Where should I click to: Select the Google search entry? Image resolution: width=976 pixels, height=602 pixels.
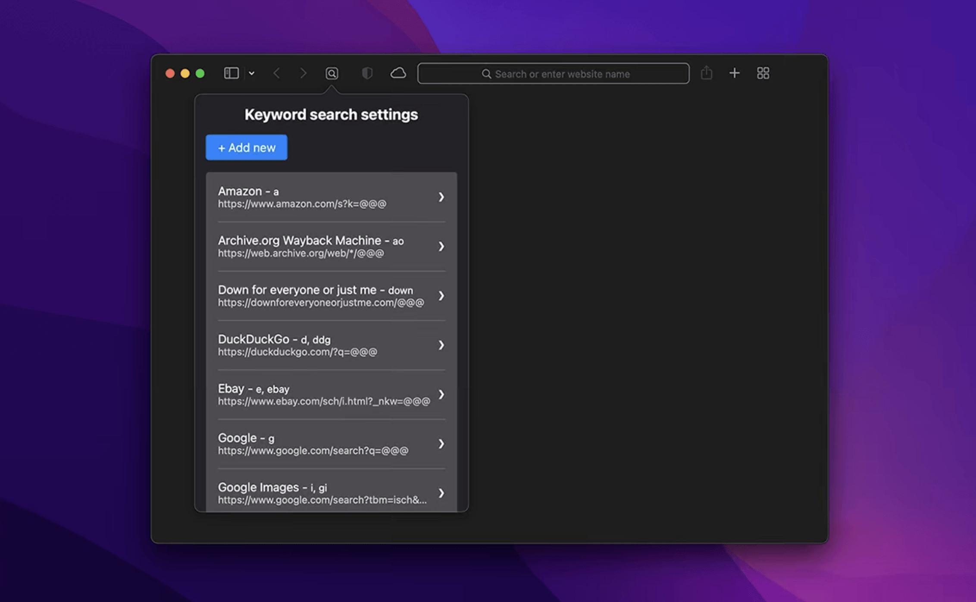(x=331, y=444)
